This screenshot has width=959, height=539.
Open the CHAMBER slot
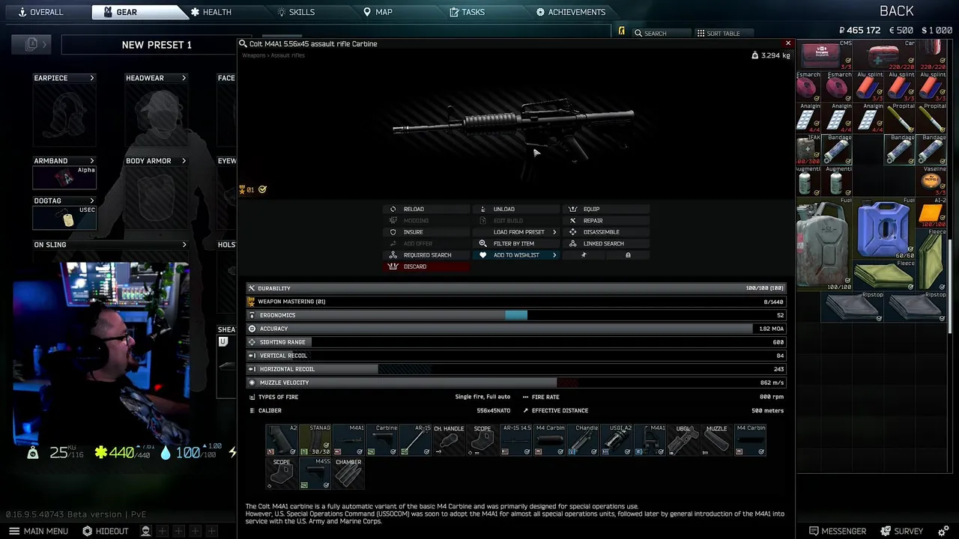[x=348, y=474]
